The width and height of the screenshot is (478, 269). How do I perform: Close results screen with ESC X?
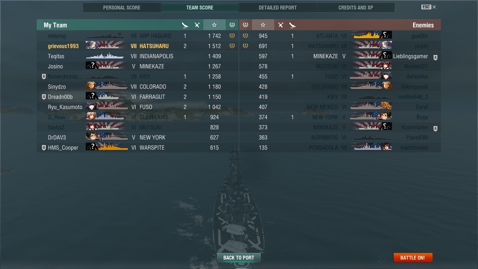[429, 7]
